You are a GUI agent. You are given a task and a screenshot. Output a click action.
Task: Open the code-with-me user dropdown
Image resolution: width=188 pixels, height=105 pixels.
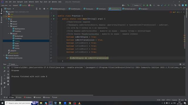(x=123, y=5)
